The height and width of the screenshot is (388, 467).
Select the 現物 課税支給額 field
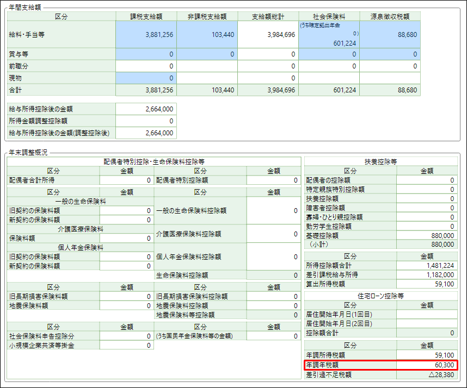146,78
